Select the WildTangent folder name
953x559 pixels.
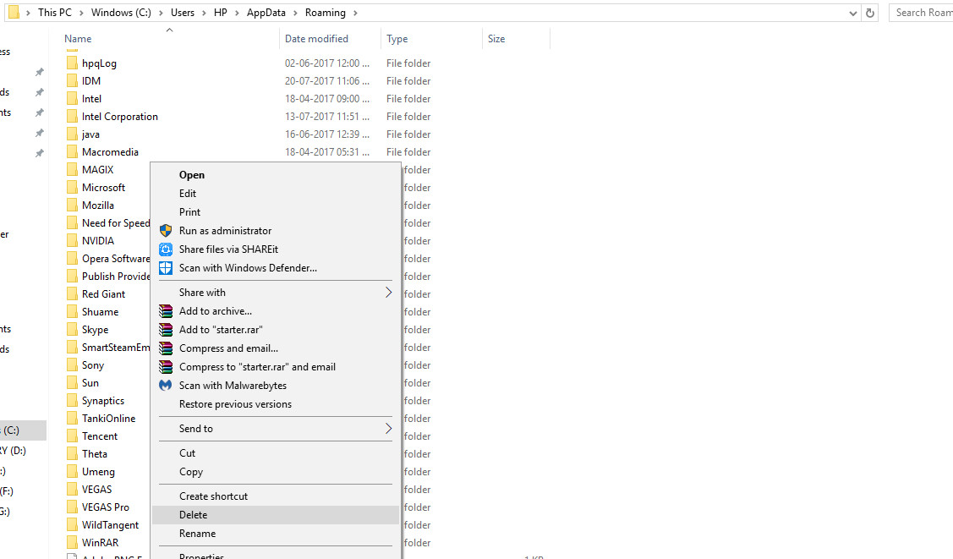point(110,525)
